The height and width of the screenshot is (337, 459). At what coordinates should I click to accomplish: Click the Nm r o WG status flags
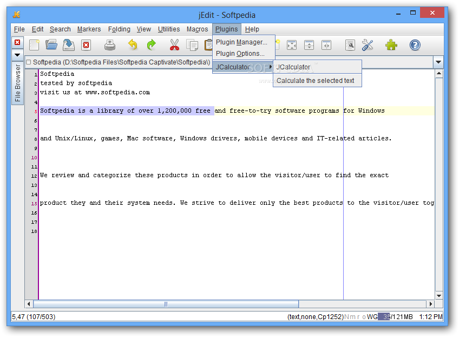click(360, 317)
